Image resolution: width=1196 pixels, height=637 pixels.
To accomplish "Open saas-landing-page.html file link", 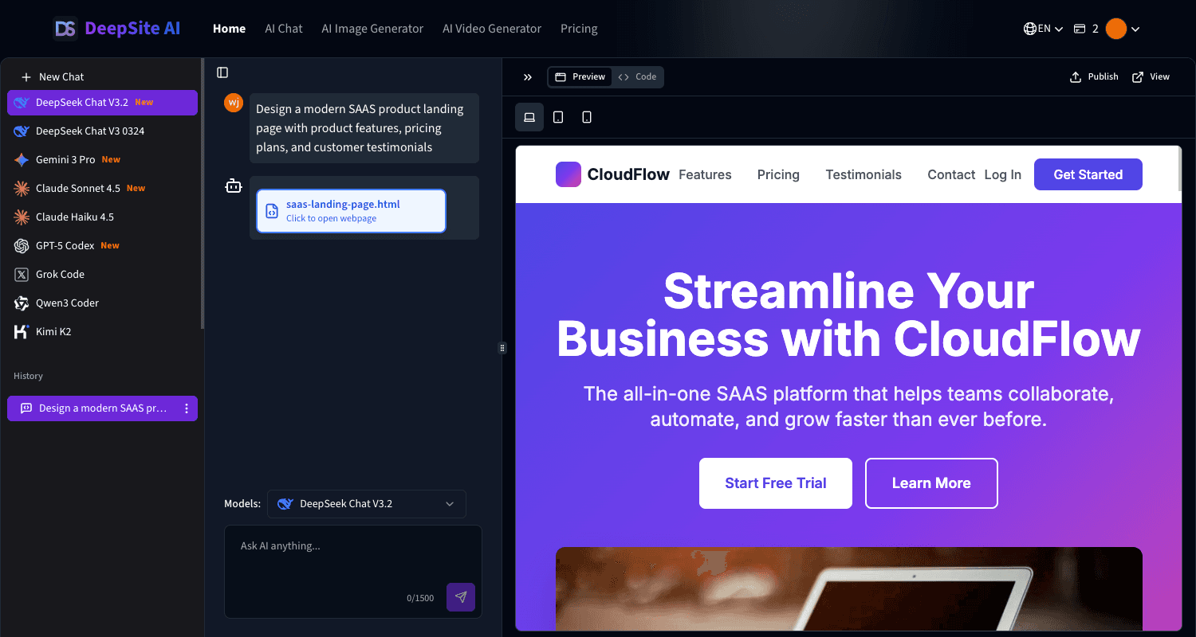I will pos(351,210).
